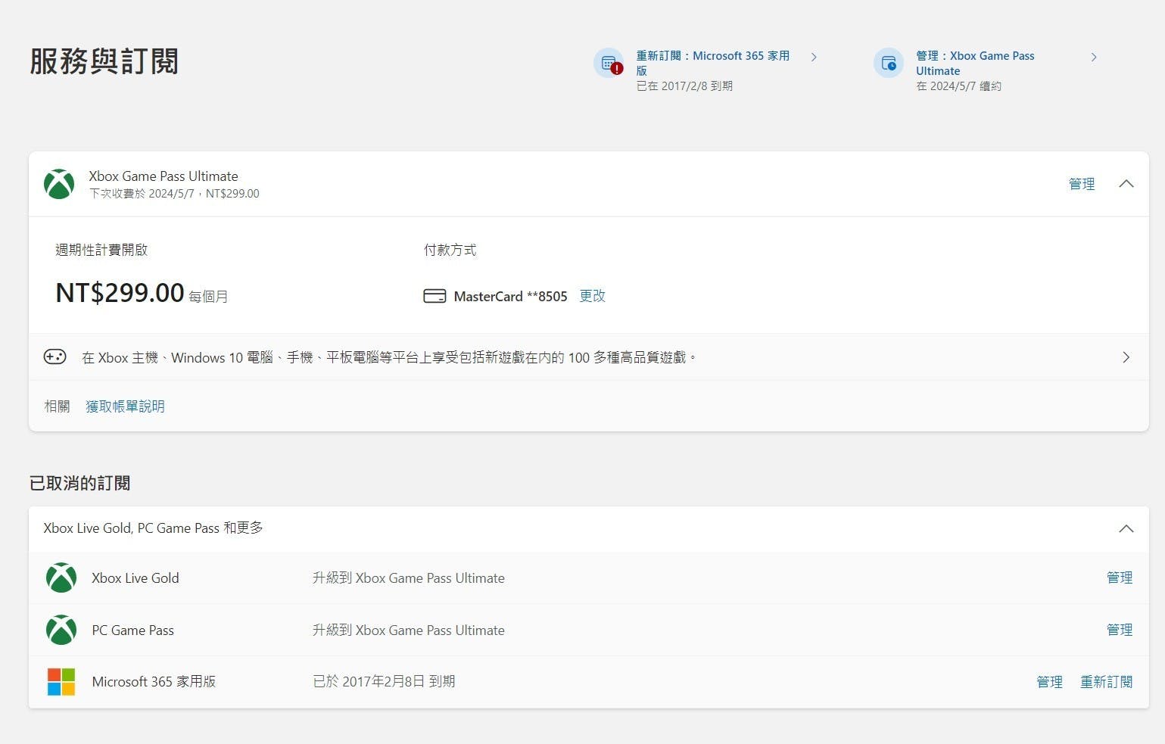Click the chevron next to 重新訂閱 Microsoft 365
1165x744 pixels.
point(814,57)
